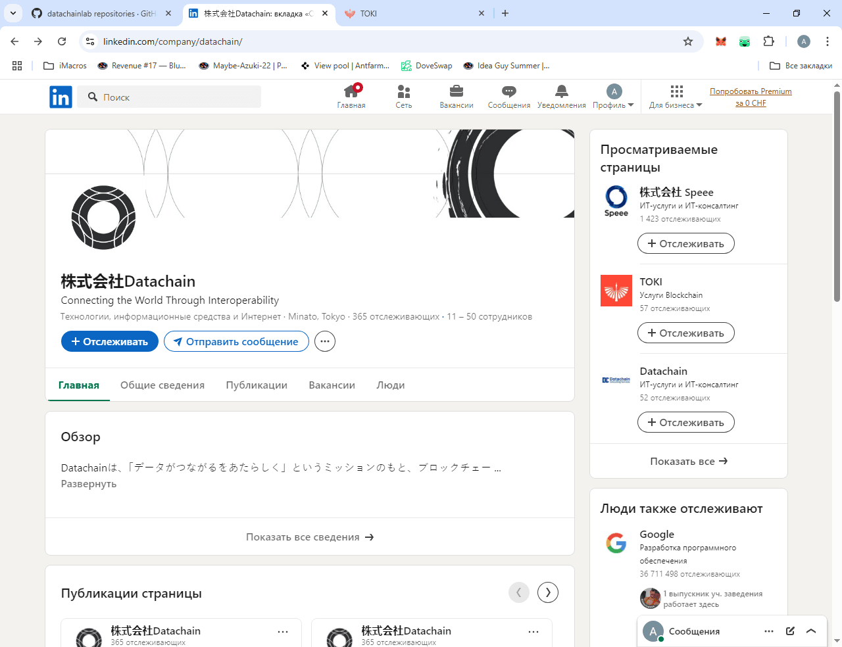Open the Уведомления bell icon
Viewport: 842px width, 647px height.
[x=561, y=97]
